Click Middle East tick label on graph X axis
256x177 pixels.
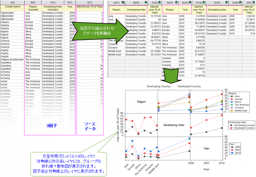point(154,169)
